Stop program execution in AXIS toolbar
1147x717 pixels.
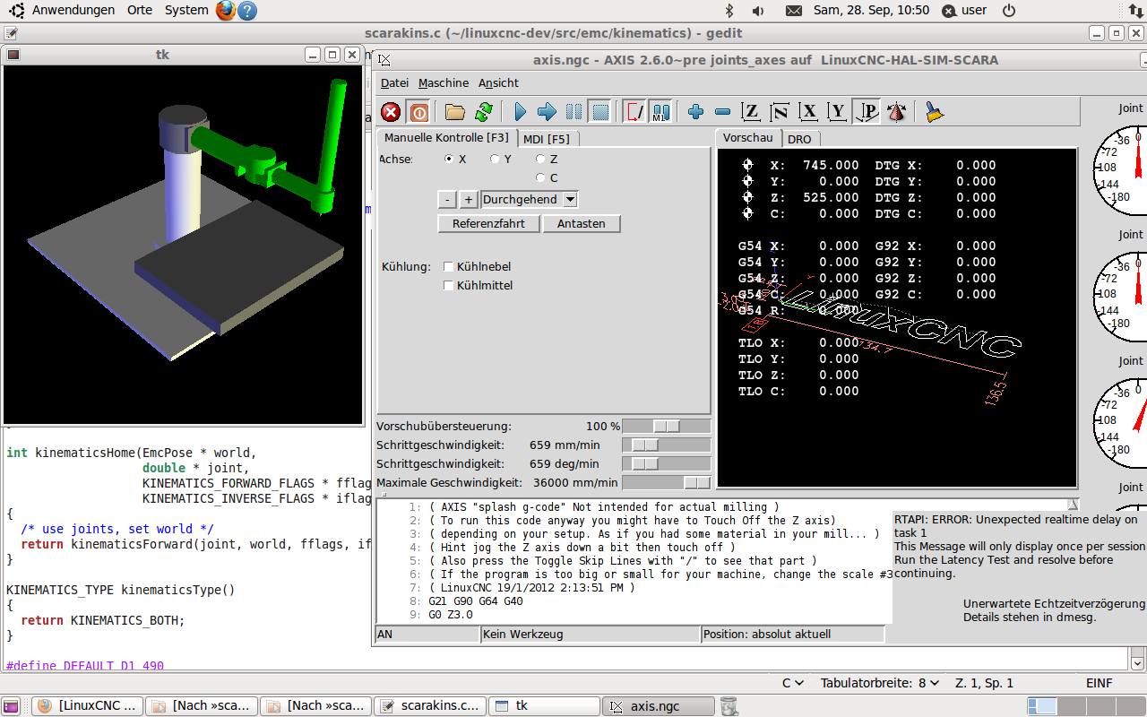click(x=600, y=112)
